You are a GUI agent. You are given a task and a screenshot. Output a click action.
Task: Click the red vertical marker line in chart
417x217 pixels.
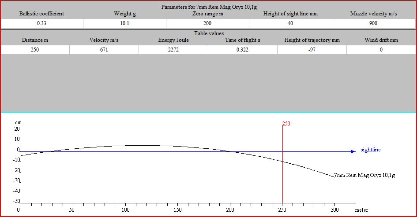pos(282,176)
